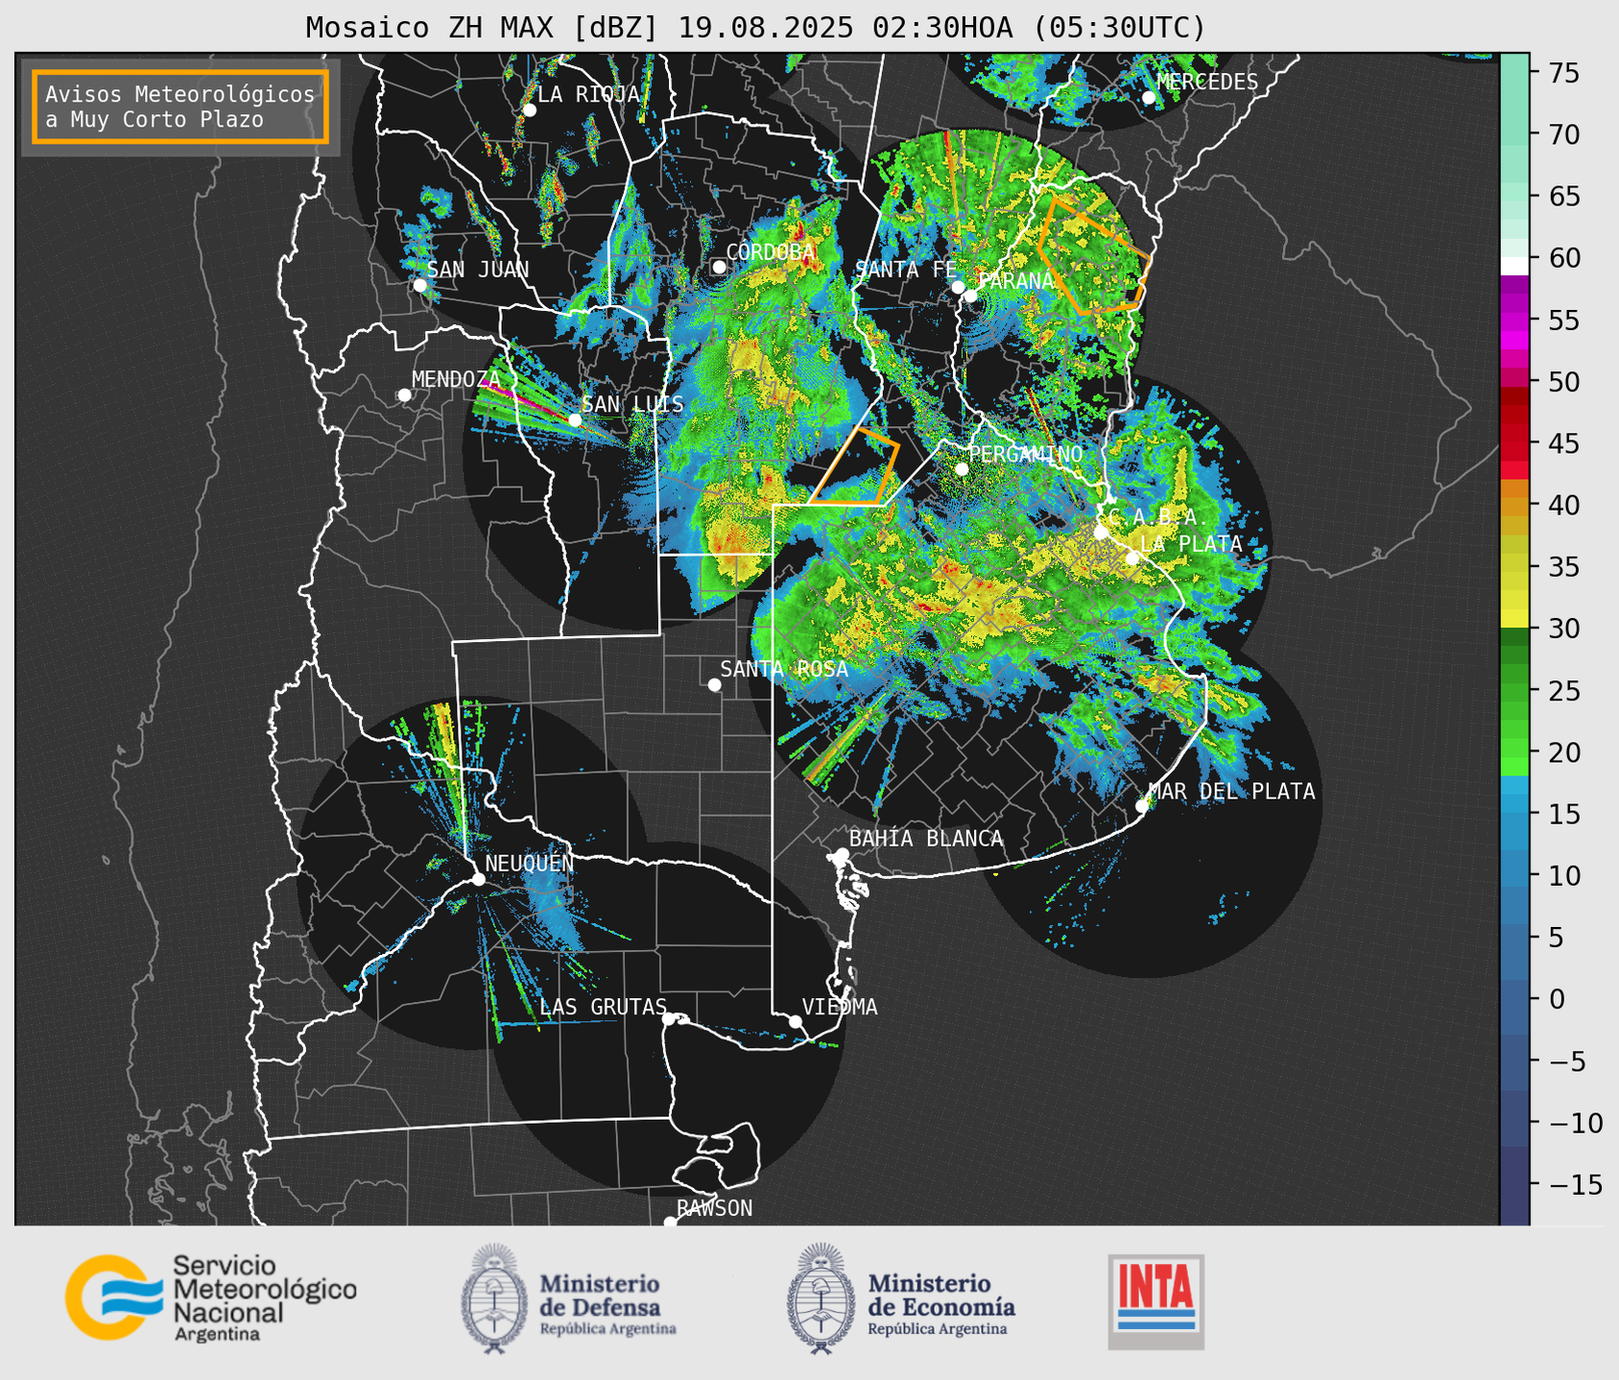Viewport: 1619px width, 1380px height.
Task: Click the 55 dBZ magenta colorbar segment
Action: click(1514, 321)
